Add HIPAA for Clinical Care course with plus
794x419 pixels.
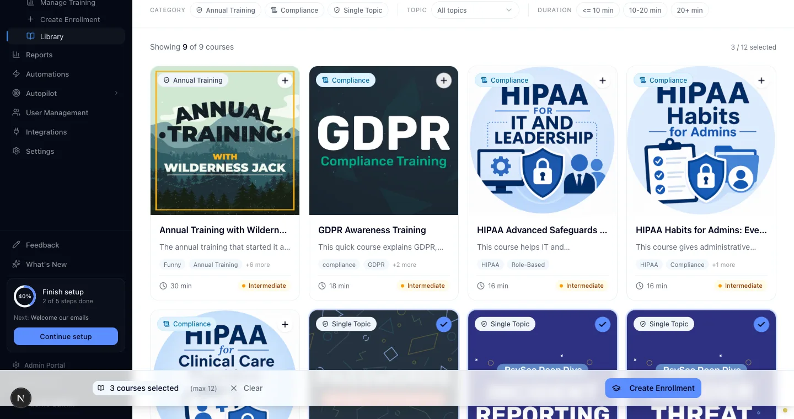[285, 324]
